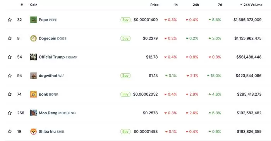Click the Buy button for dogwifhat
Viewport: 271px width, 141px height.
[x=125, y=76]
